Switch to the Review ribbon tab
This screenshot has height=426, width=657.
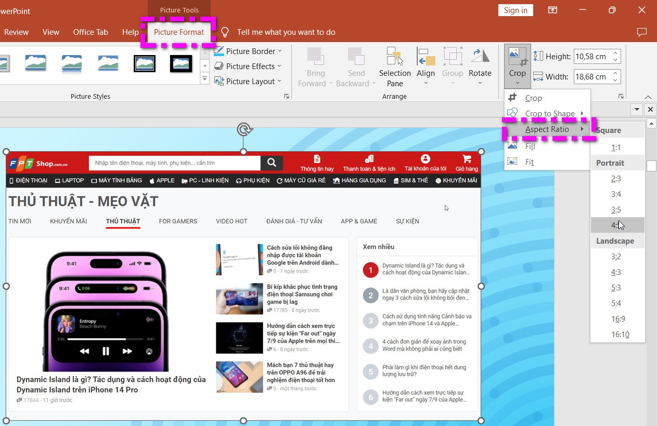tap(16, 32)
